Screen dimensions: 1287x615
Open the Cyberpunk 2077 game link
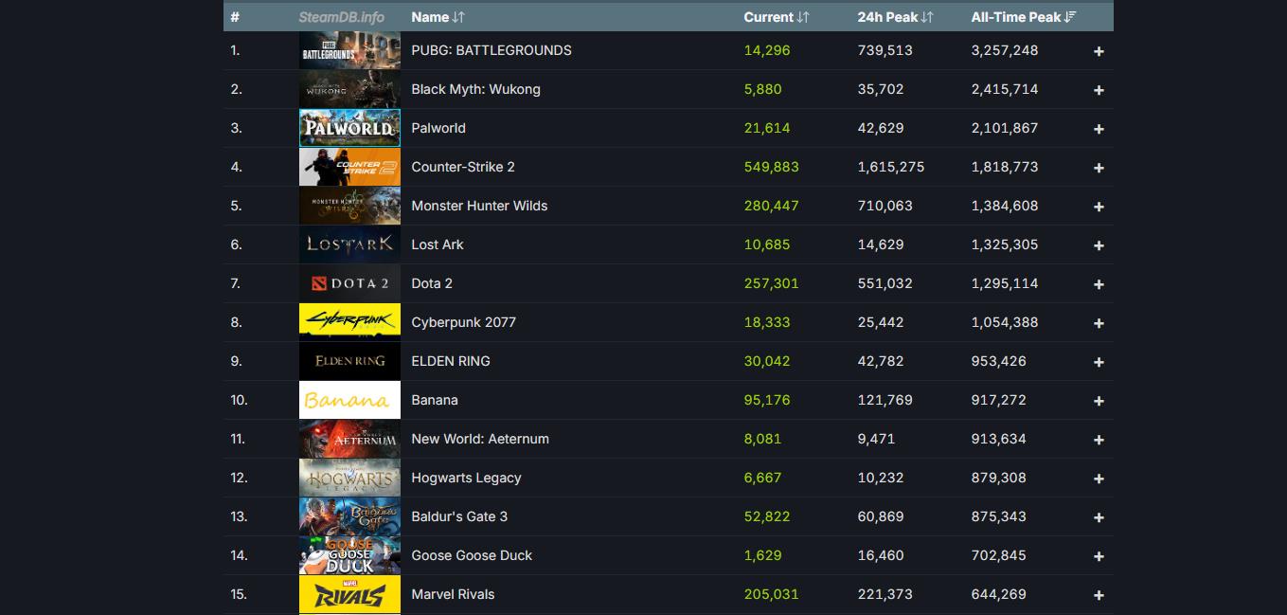[x=463, y=322]
